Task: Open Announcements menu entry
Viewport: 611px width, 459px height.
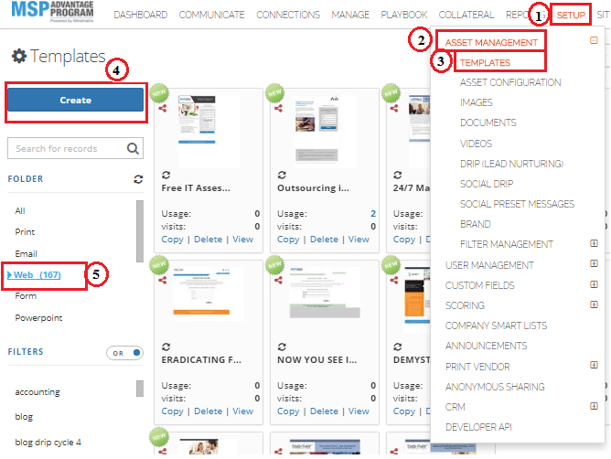Action: click(486, 346)
